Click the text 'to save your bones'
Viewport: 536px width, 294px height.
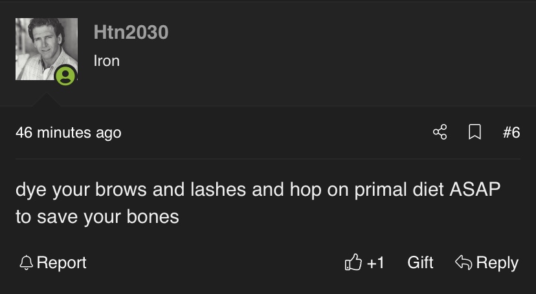[97, 216]
